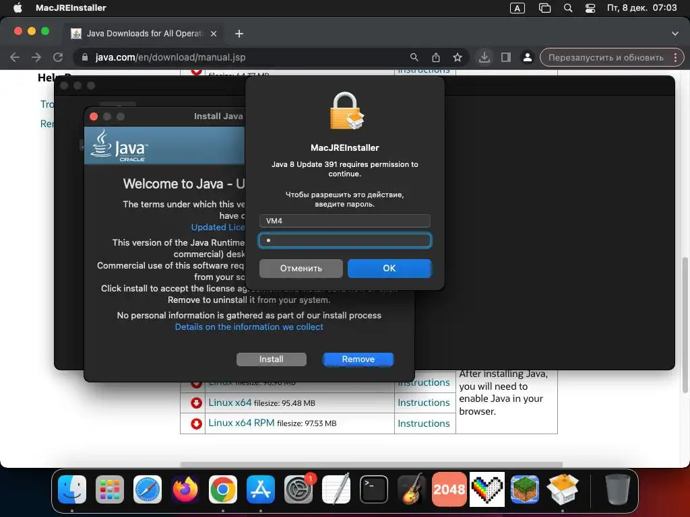
Task: Click the horizontal scrollbar at page bottom
Action: [371, 464]
